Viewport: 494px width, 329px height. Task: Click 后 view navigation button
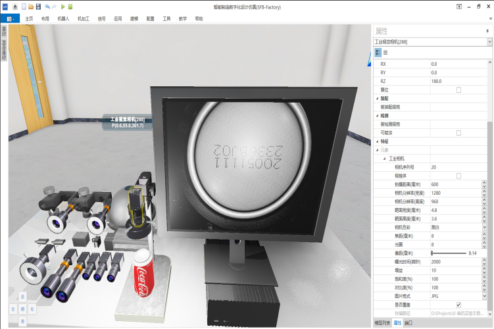(x=22, y=297)
